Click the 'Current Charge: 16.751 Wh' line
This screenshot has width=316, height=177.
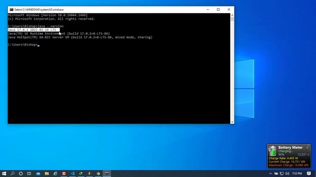287,162
